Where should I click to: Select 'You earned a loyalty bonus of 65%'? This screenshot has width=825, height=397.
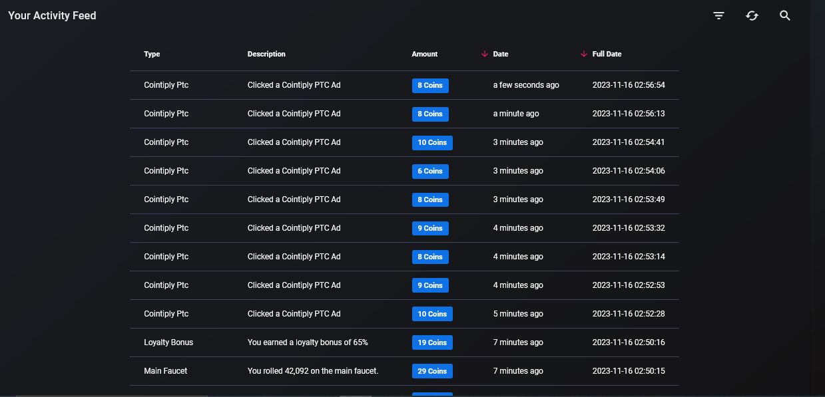pyautogui.click(x=308, y=342)
